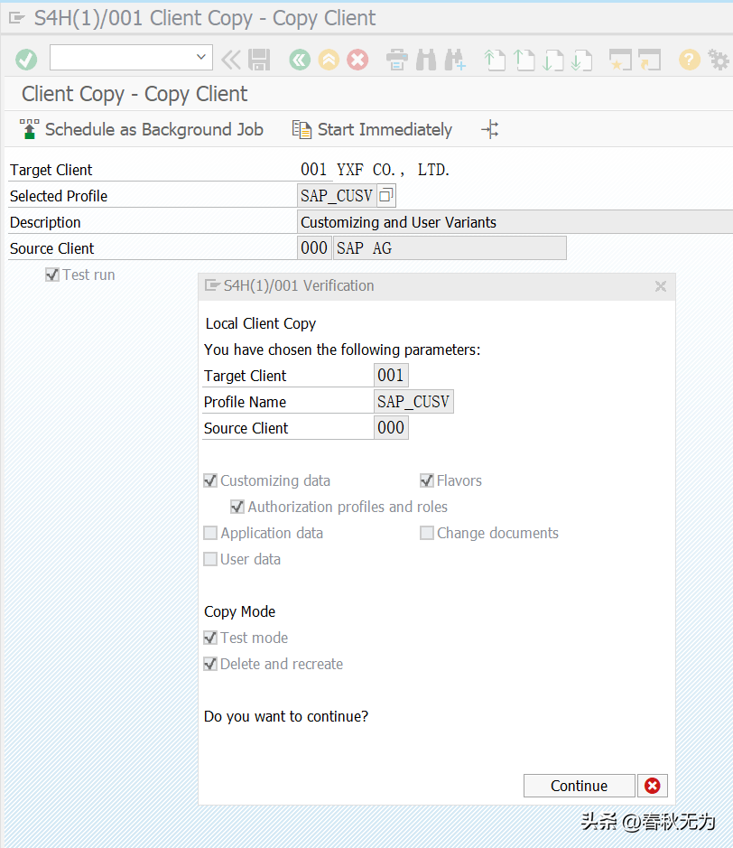
Task: Open Customize Local Layout gear icon
Action: 719,60
